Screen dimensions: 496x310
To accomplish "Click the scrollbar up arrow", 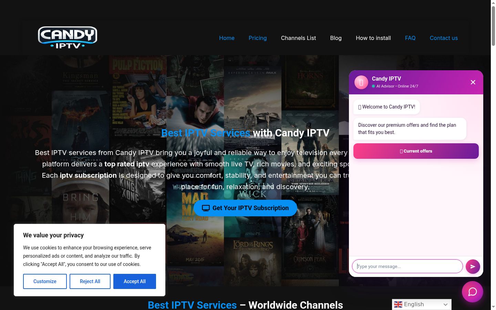I will (x=493, y=3).
